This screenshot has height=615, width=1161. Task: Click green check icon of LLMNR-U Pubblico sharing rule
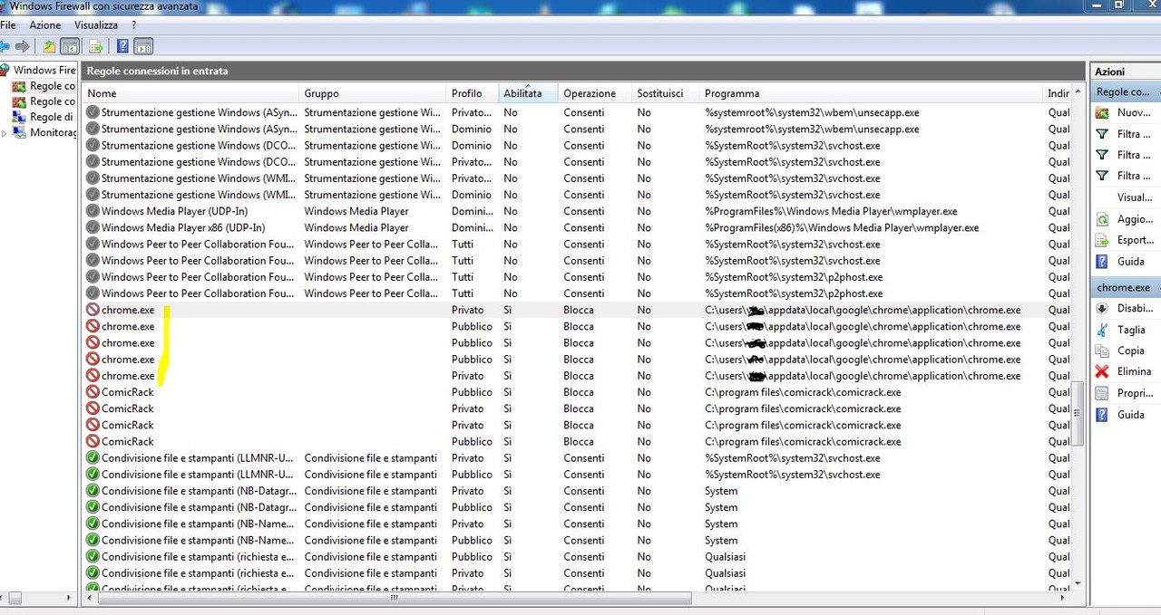click(92, 474)
